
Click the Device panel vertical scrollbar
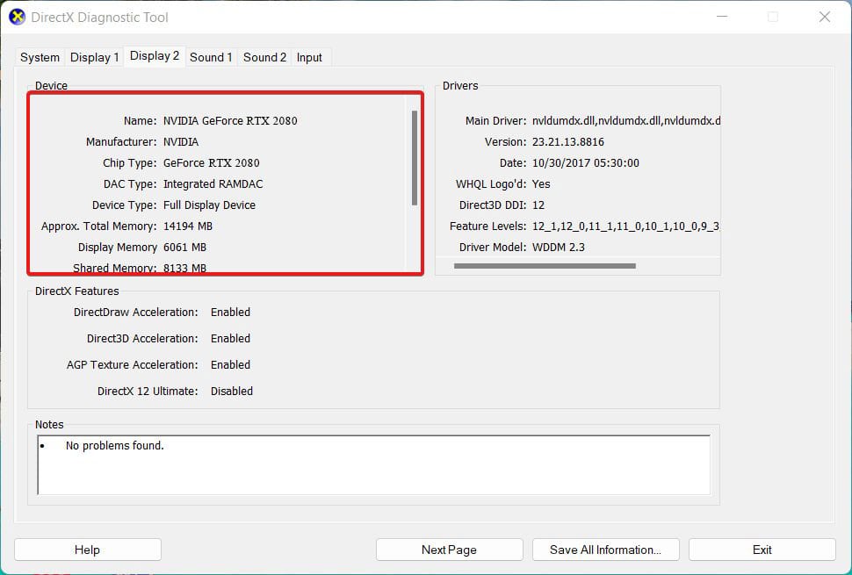(x=414, y=158)
